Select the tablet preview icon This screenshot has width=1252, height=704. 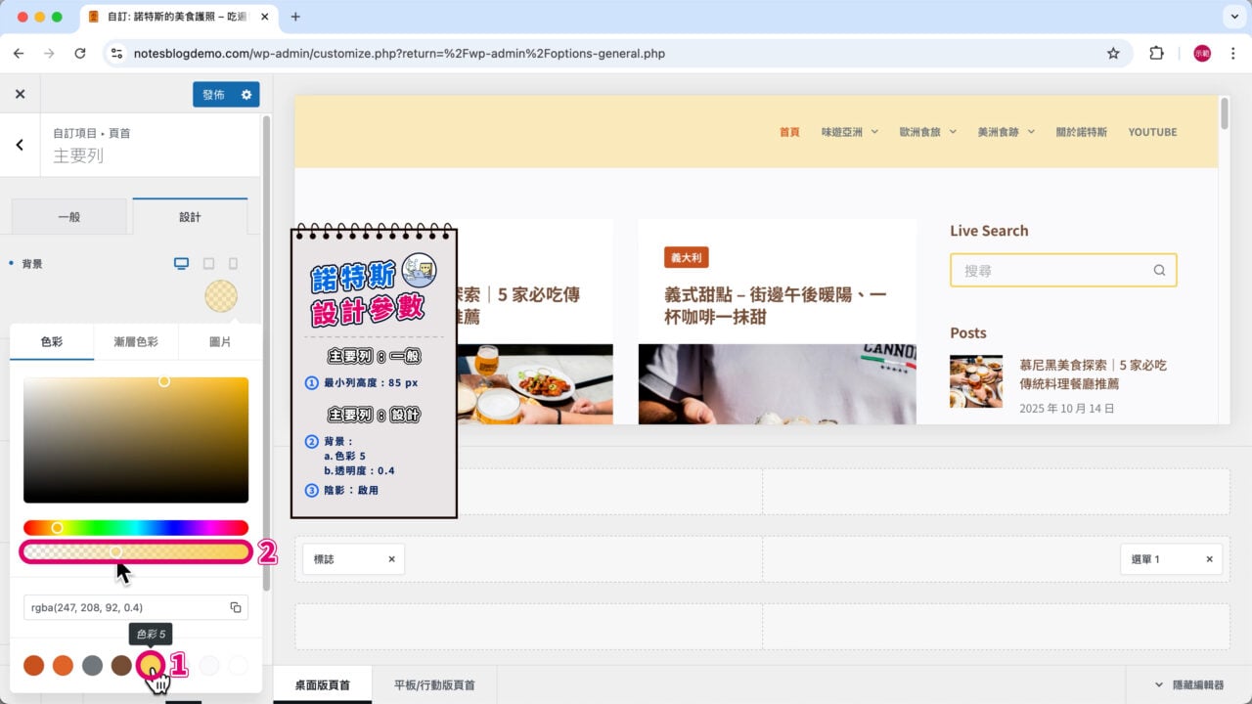[208, 263]
